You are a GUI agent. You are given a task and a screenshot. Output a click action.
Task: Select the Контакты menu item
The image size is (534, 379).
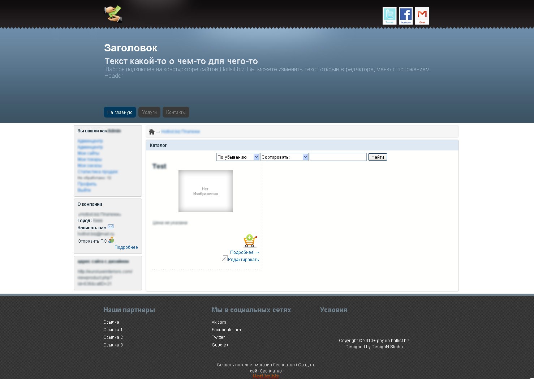[176, 112]
